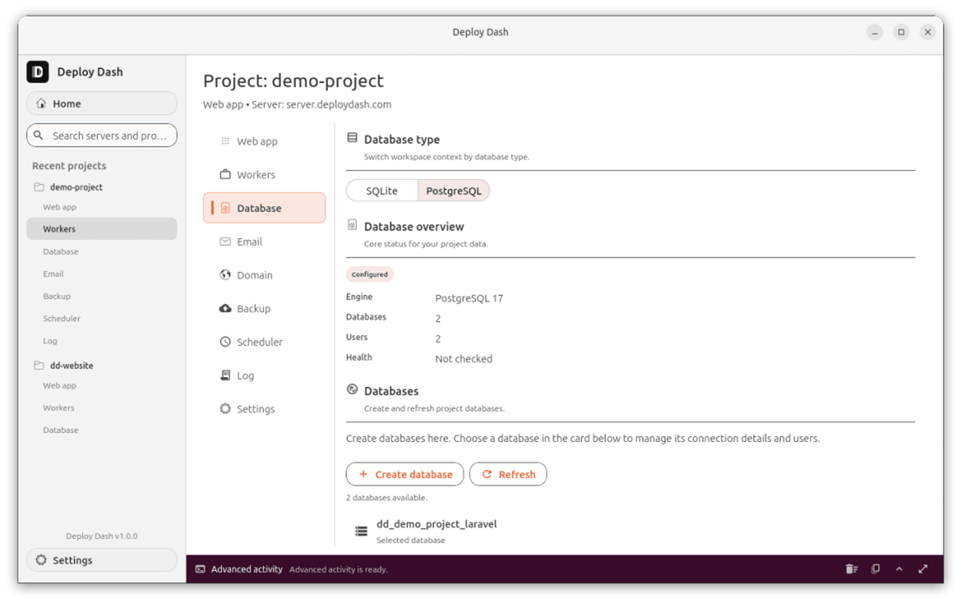The height and width of the screenshot is (603, 961).
Task: Click the demo-project folder icon in sidebar
Action: [38, 187]
